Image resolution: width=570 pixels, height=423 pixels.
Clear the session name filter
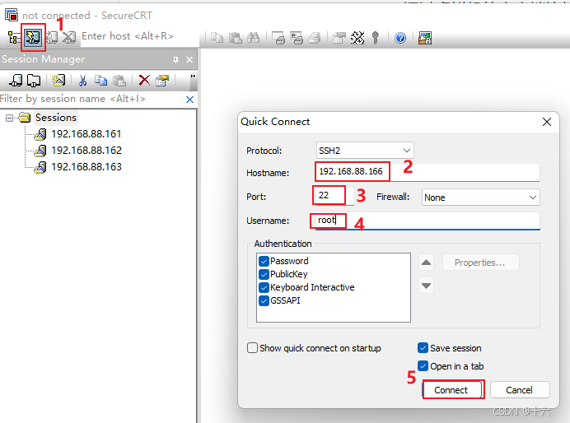click(189, 100)
